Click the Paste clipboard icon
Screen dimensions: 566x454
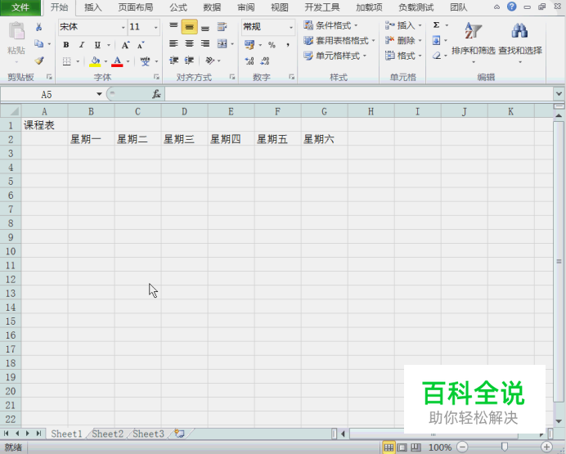(x=16, y=31)
